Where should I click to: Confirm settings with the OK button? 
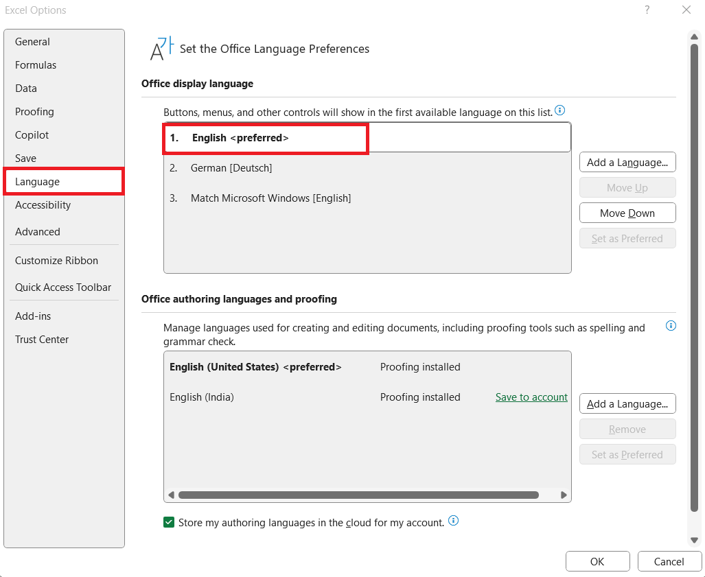click(x=597, y=562)
